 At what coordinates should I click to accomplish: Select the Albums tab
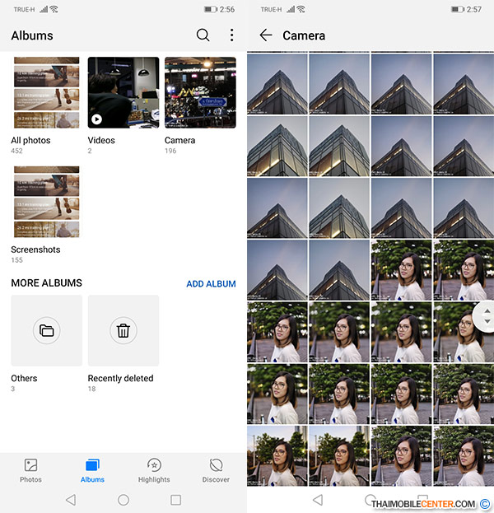92,470
